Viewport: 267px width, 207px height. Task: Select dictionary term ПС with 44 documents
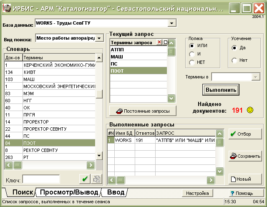50,136
